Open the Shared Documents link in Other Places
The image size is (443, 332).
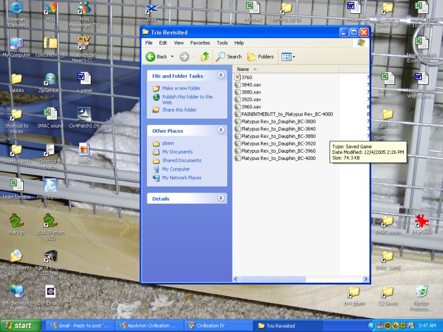point(182,160)
